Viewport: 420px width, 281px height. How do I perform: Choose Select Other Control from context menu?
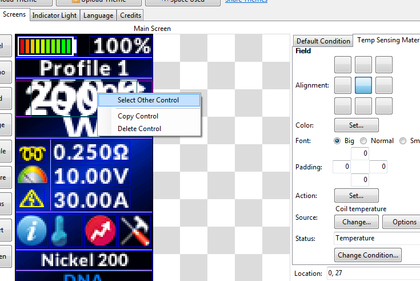[x=148, y=100]
